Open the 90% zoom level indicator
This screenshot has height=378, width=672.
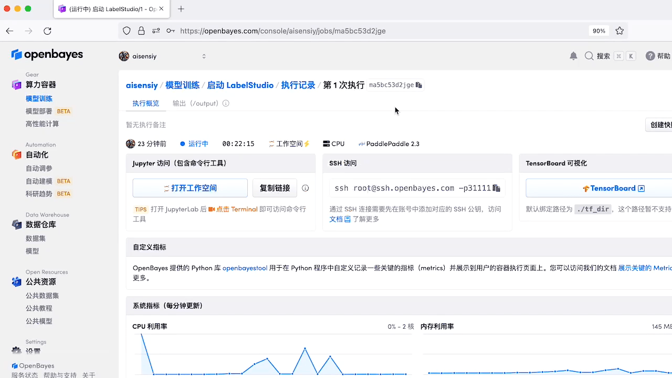598,31
